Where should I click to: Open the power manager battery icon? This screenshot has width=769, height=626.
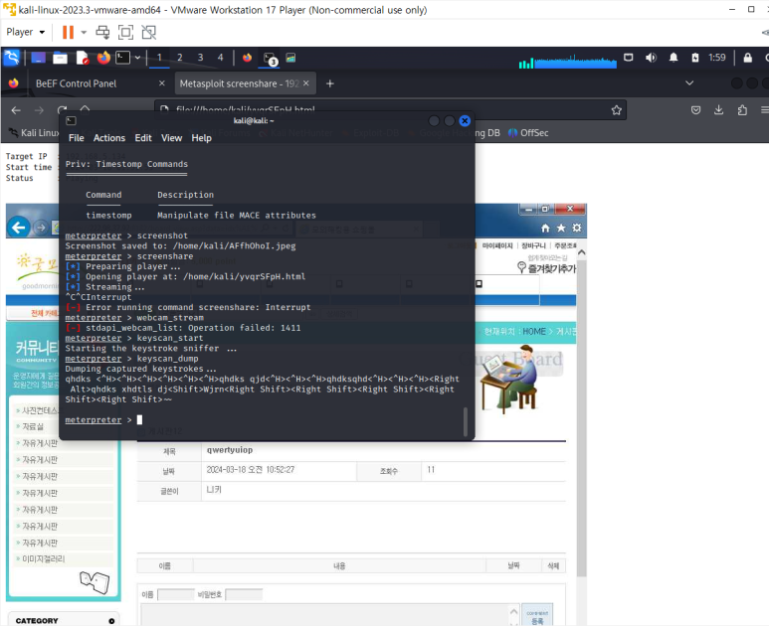pos(695,58)
